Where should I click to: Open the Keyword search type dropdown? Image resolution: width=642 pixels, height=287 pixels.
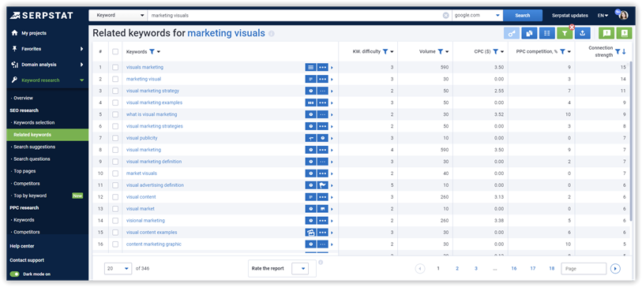[118, 16]
